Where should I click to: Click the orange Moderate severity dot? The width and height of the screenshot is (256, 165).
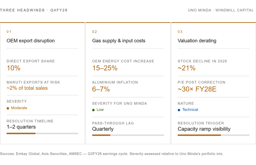(x=8, y=108)
